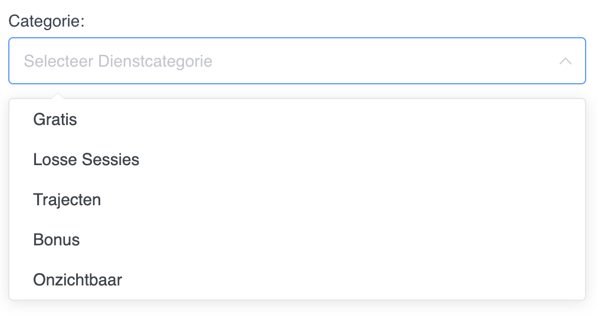The image size is (598, 322).
Task: Choose Onzichtbaar from dropdown list
Action: (77, 280)
